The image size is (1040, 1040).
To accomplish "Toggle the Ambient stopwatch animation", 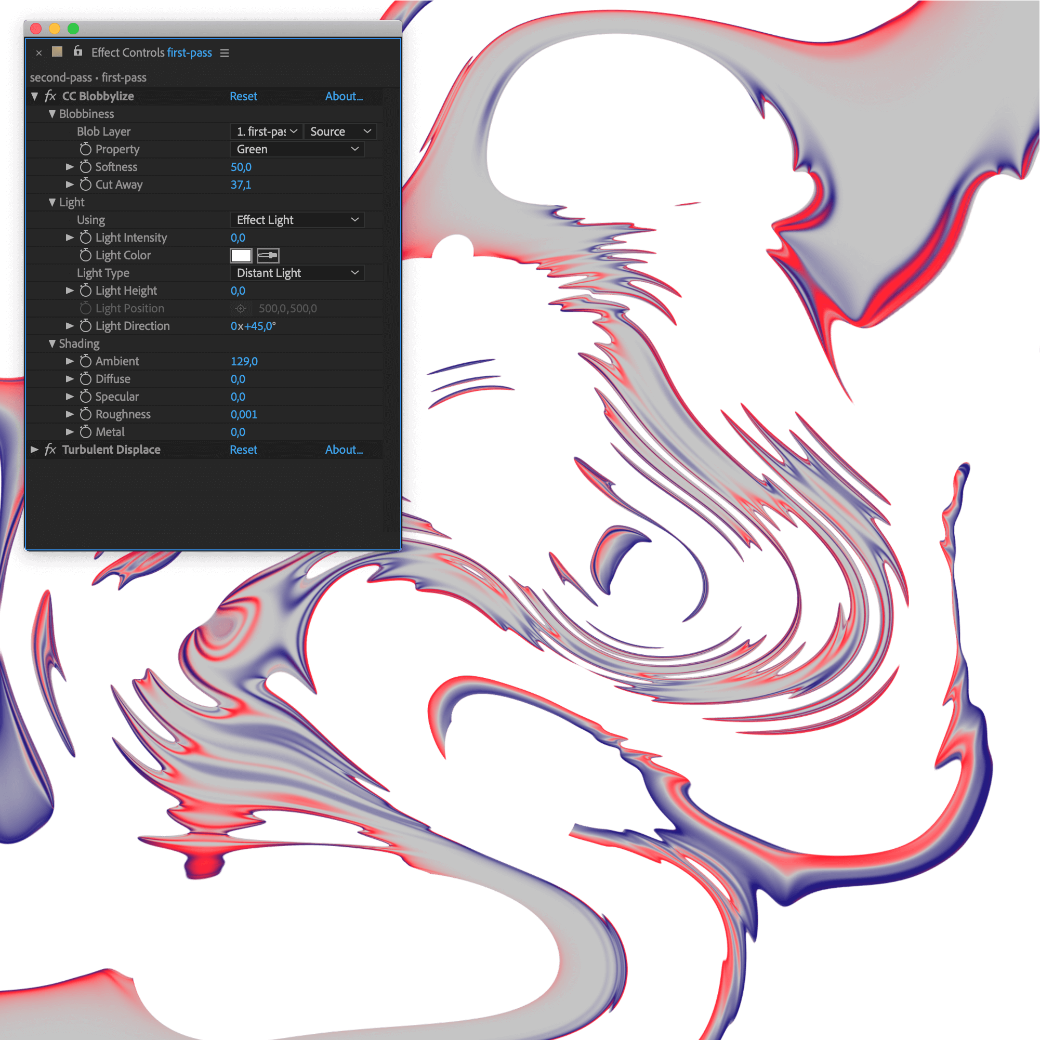I will tap(86, 361).
